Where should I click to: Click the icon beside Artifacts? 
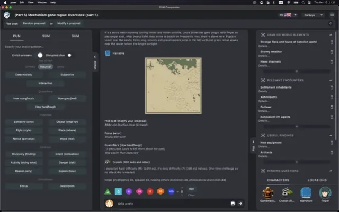[x=332, y=153]
